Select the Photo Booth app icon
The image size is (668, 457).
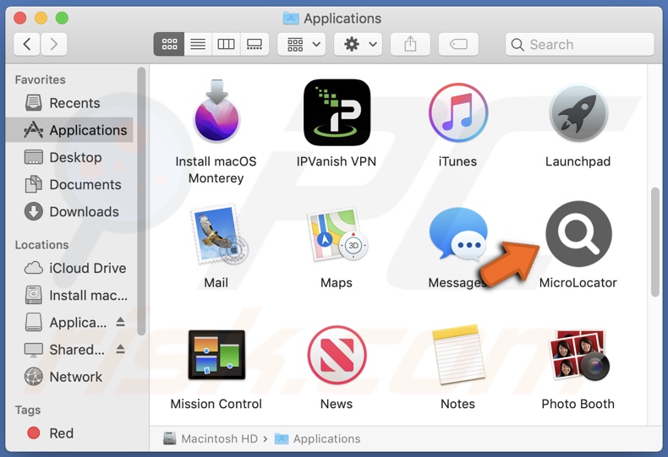[x=579, y=355]
